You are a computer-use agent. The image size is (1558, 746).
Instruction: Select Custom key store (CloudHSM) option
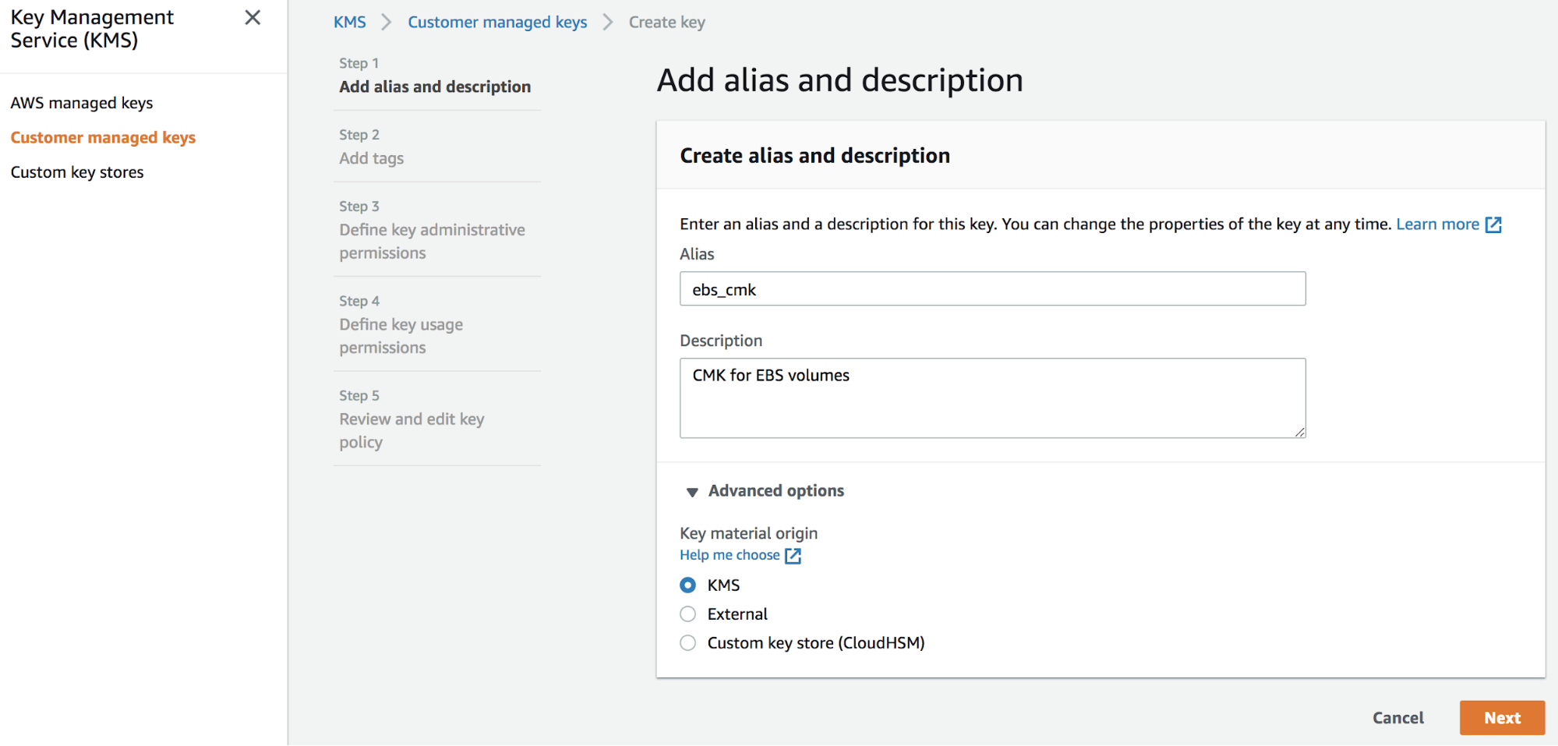pyautogui.click(x=687, y=643)
